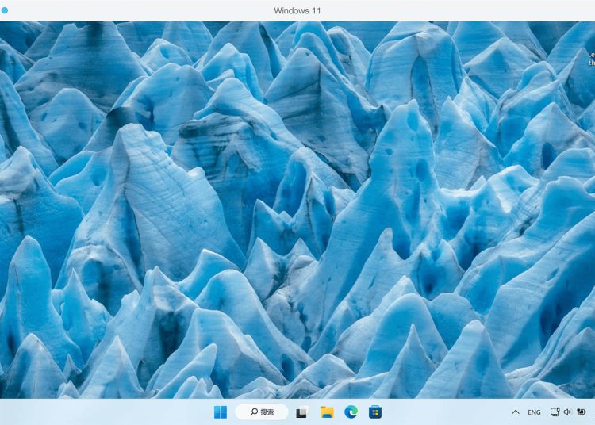The height and width of the screenshot is (425, 595).
Task: Launch File Explorer from the taskbar
Action: click(326, 412)
